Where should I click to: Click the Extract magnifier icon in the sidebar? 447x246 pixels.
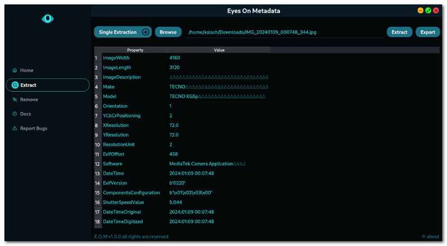pos(15,85)
